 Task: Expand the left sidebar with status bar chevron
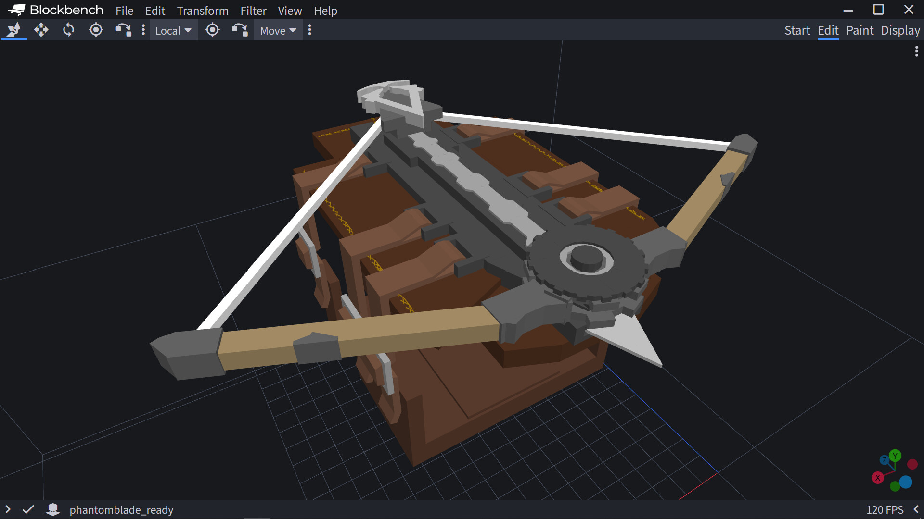(x=8, y=509)
